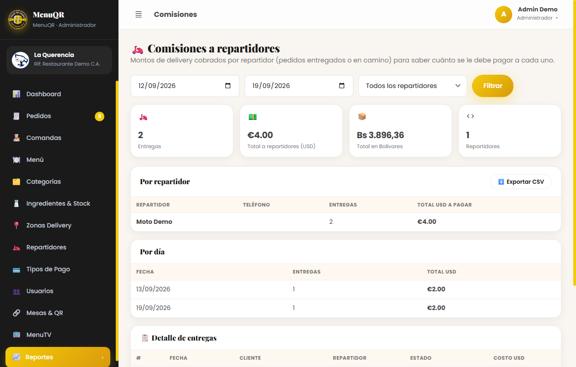Click the €4.00 value on Total a repartidores card
The height and width of the screenshot is (367, 576).
pyautogui.click(x=260, y=135)
